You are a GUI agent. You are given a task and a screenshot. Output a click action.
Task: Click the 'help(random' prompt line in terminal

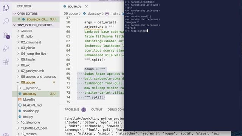point(137,31)
